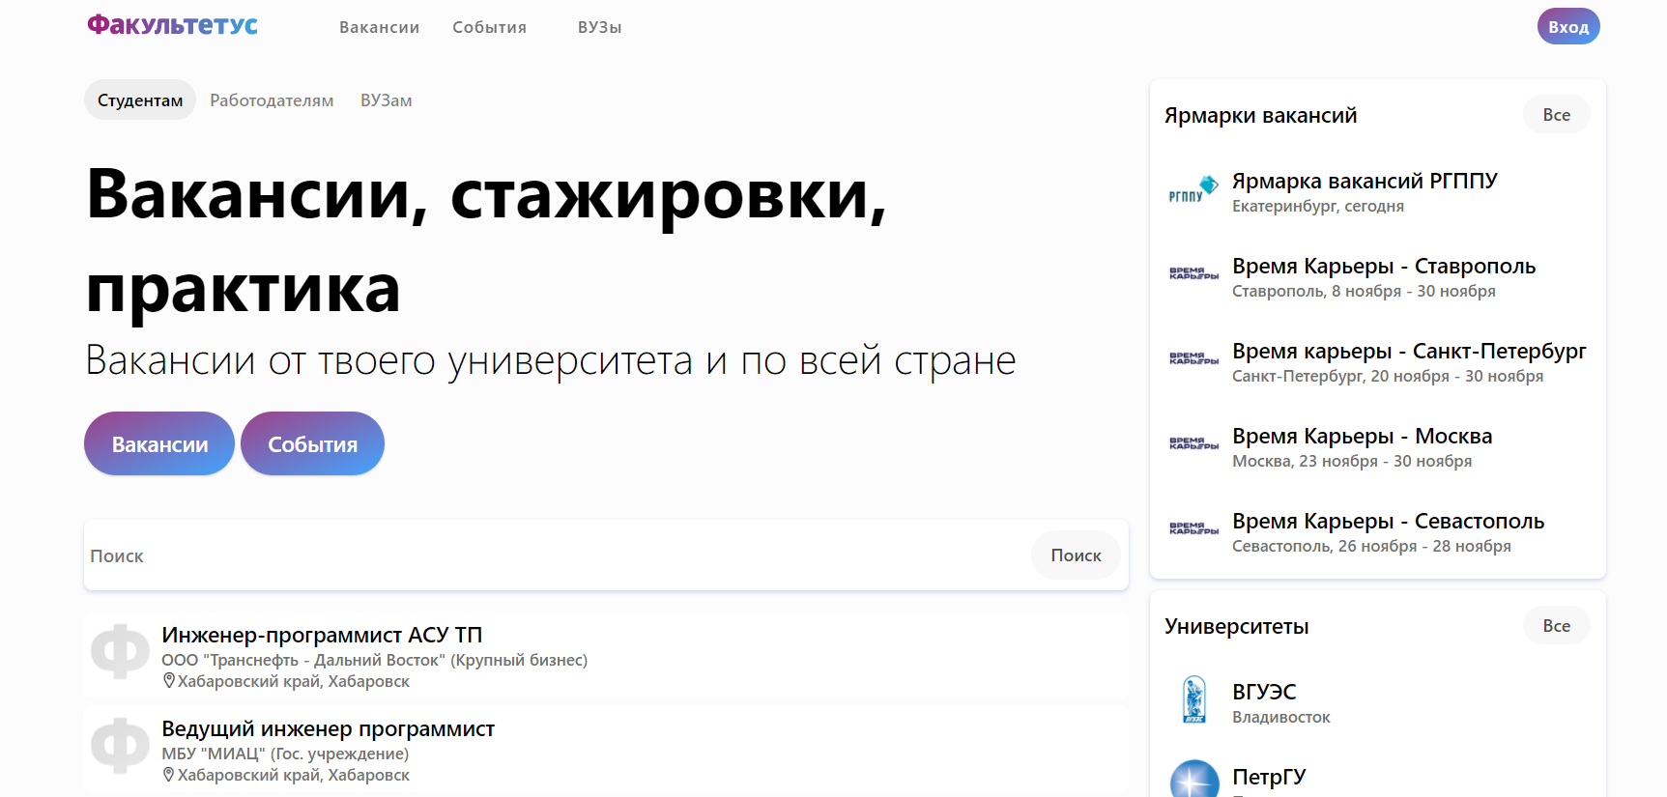Open the Ведущий инженер программист vacancy
Screen dimensions: 1667x797
(328, 729)
